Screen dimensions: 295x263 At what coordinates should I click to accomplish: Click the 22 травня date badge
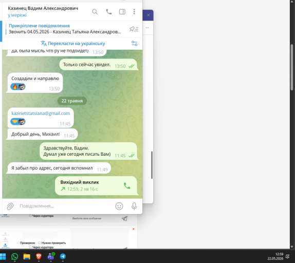72,101
